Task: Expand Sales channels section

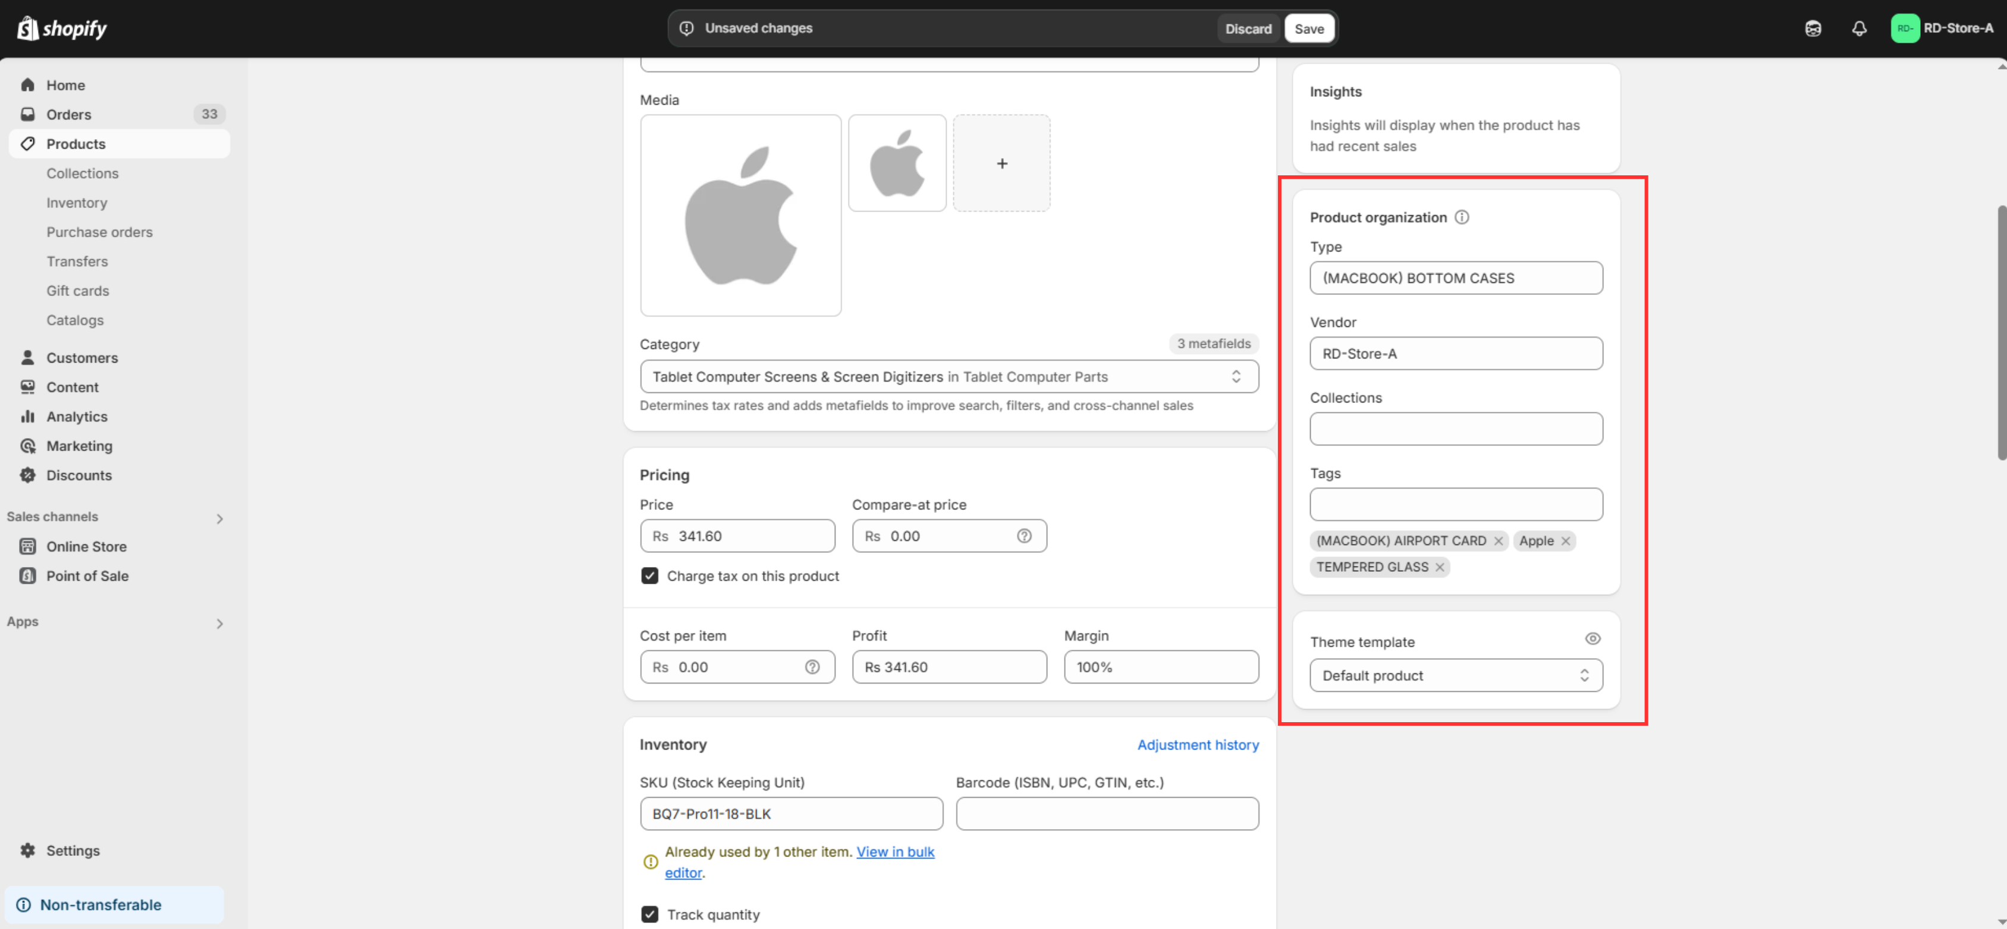Action: (219, 519)
